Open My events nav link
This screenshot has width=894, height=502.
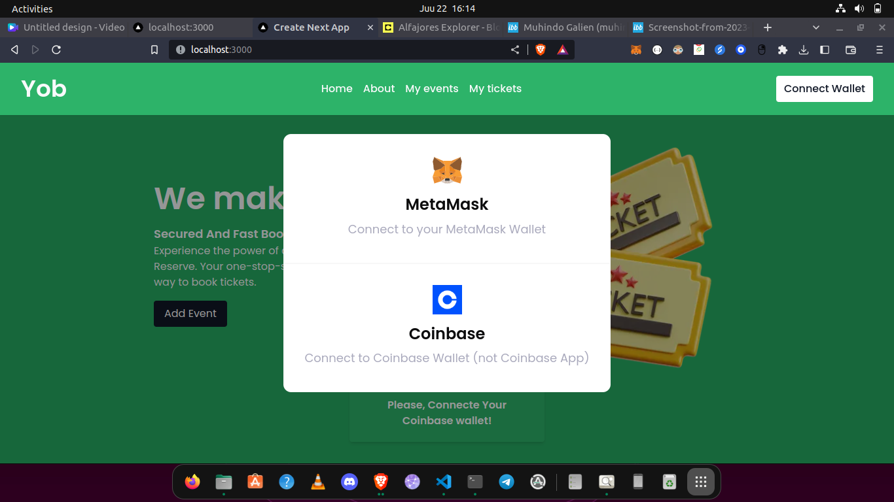[432, 89]
